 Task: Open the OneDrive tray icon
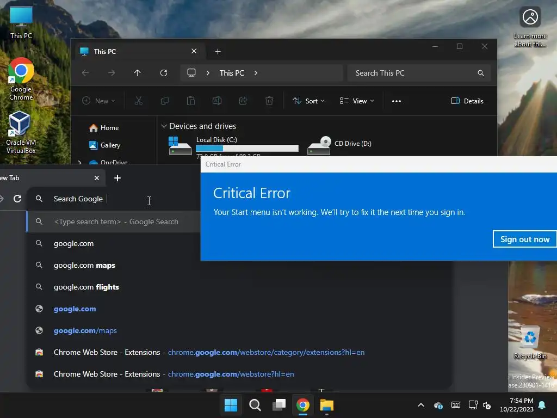(438, 405)
